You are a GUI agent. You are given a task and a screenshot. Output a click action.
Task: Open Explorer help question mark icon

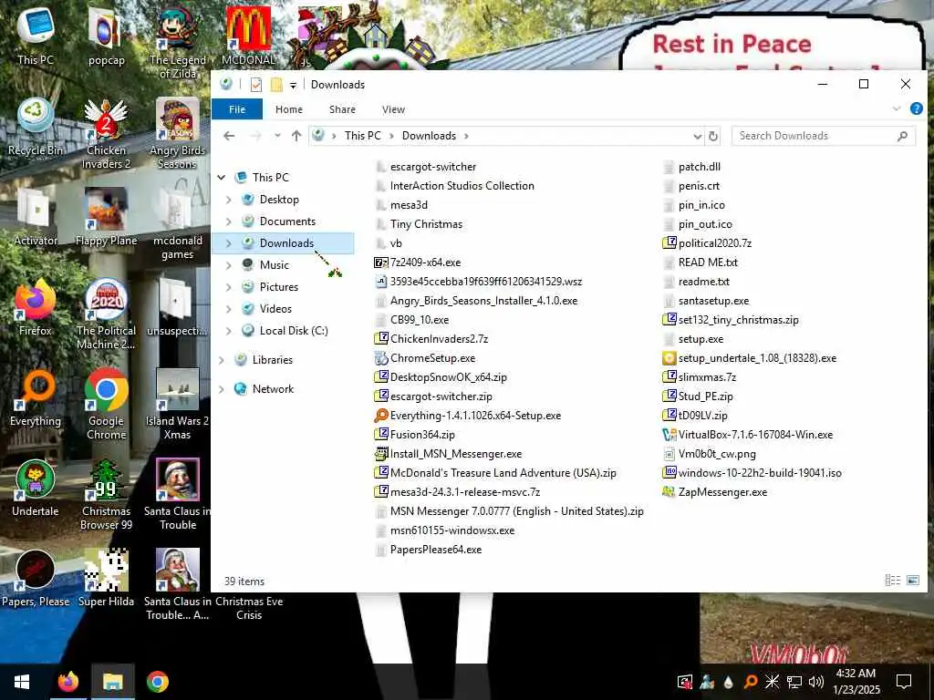[x=916, y=109]
